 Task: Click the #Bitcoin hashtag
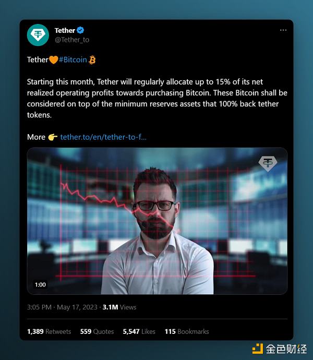[x=73, y=60]
